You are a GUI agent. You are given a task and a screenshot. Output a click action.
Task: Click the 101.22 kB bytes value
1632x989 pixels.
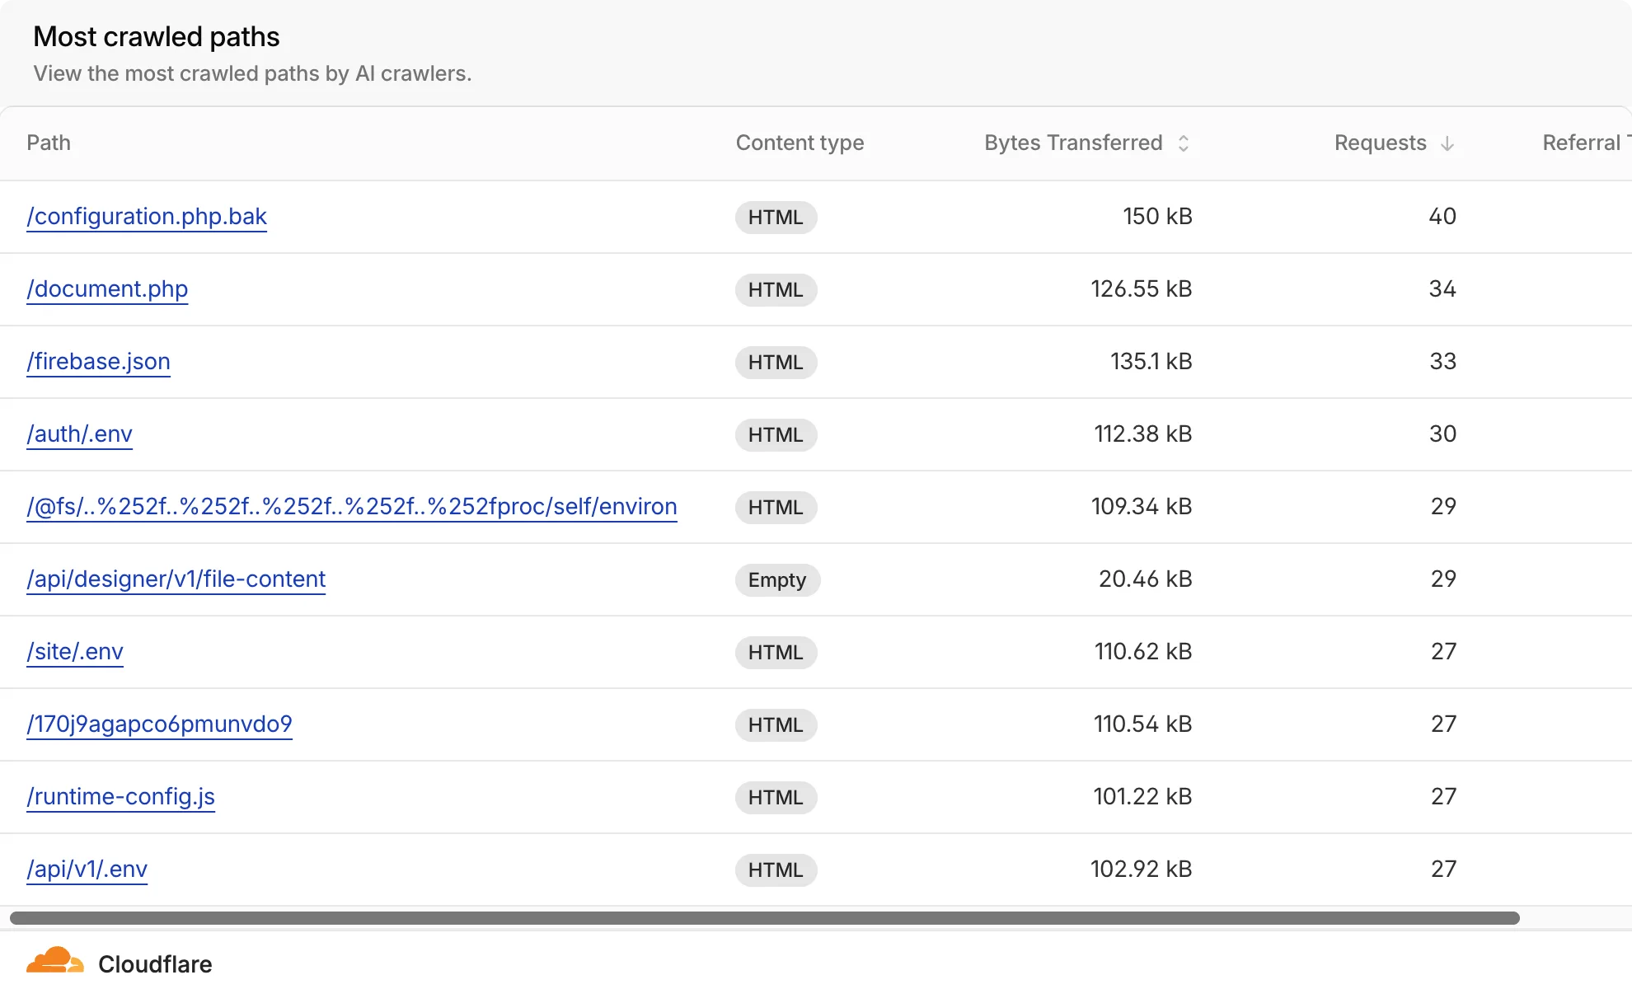(1142, 797)
